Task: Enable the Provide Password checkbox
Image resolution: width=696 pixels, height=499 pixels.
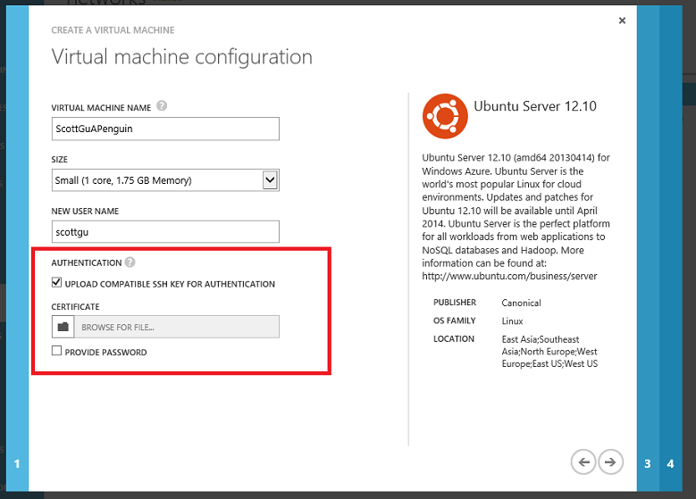Action: (56, 351)
